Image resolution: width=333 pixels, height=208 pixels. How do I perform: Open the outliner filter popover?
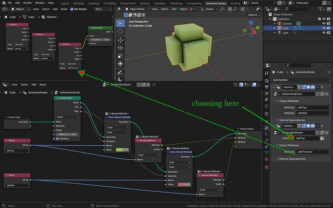coord(321,9)
